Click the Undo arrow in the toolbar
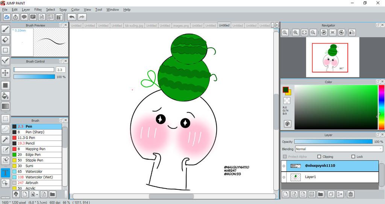This screenshot has width=385, height=204. 71,17
